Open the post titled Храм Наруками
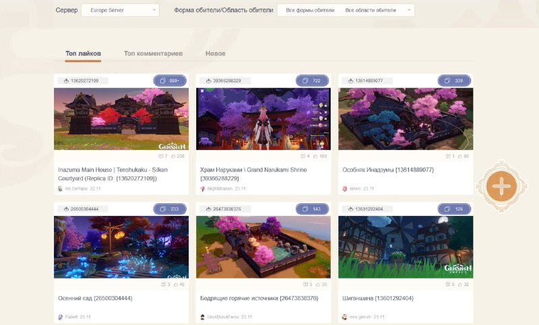Viewport: 539px width, 325px height. (253, 174)
